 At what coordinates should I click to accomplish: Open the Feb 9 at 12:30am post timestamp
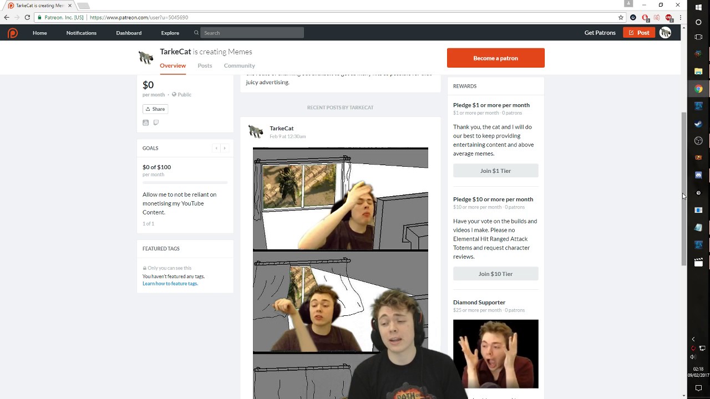[x=287, y=136]
